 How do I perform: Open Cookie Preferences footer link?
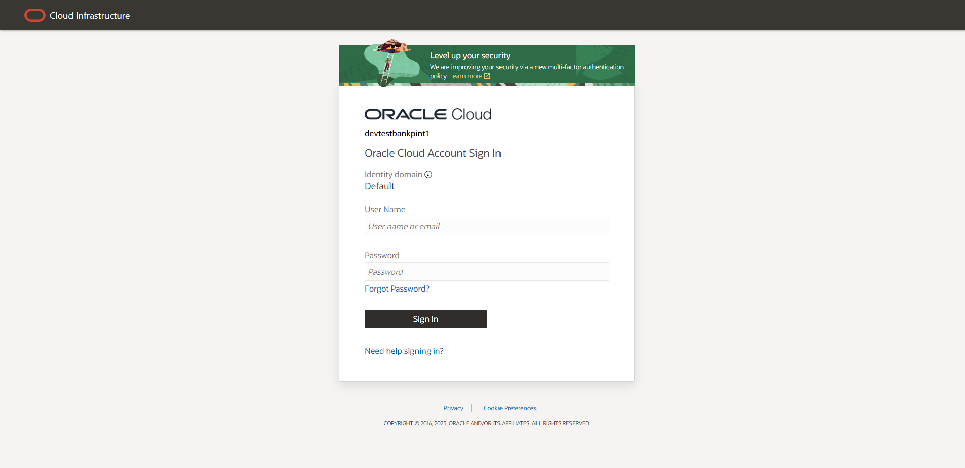(510, 408)
